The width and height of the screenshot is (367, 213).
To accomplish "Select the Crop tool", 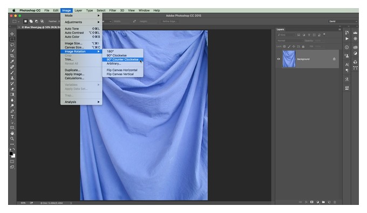I will [x=12, y=56].
